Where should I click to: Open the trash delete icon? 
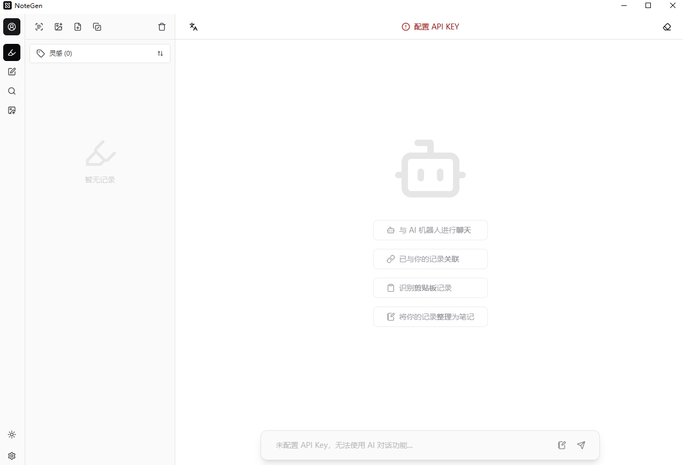click(x=161, y=27)
